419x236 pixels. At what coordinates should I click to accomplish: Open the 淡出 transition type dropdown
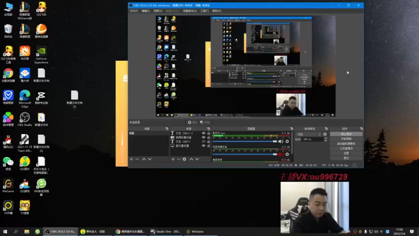pyautogui.click(x=308, y=134)
